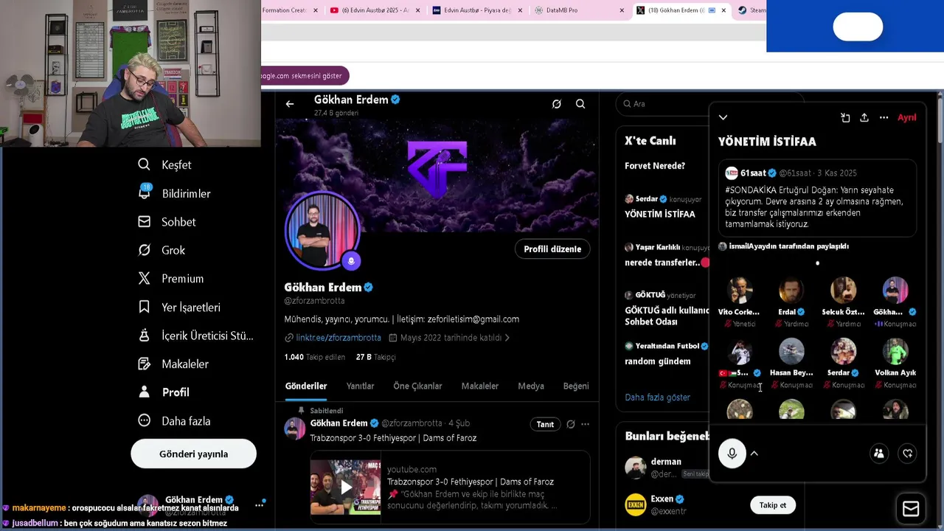Open Premium X logo icon
Viewport: 944px width, 531px height.
tap(145, 278)
